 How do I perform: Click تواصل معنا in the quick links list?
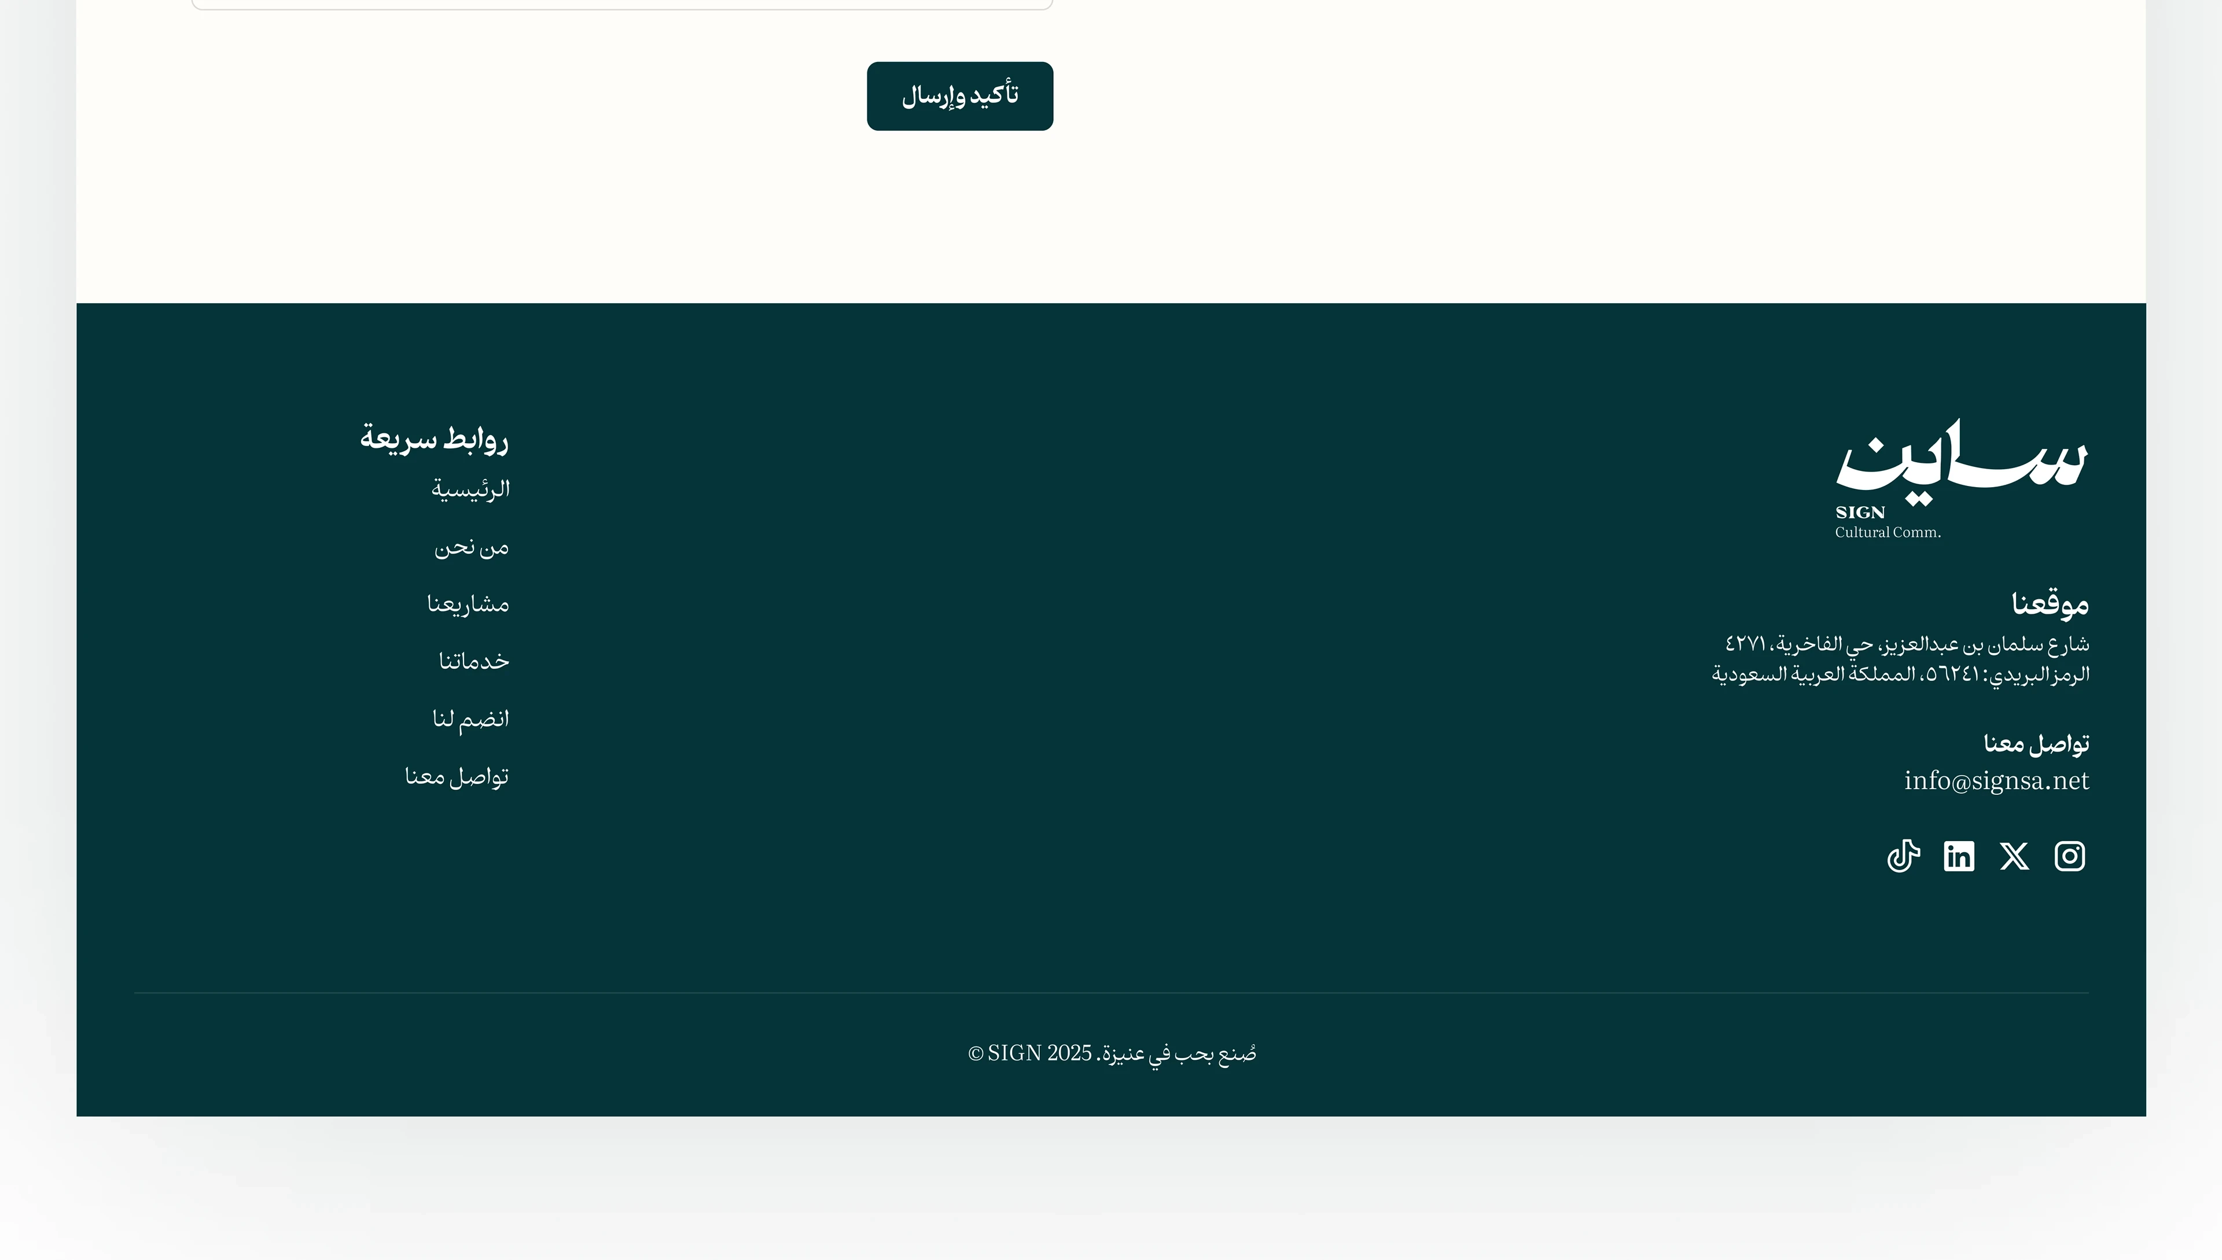coord(456,776)
